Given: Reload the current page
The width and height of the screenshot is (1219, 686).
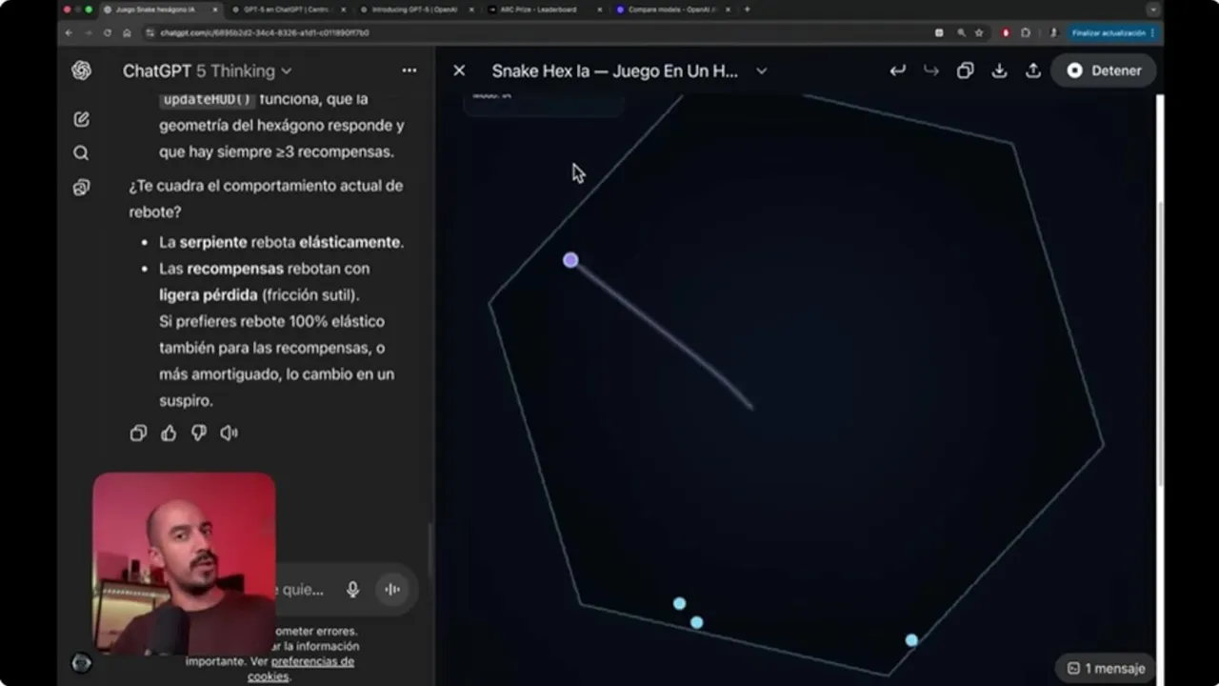Looking at the screenshot, I should [x=108, y=32].
